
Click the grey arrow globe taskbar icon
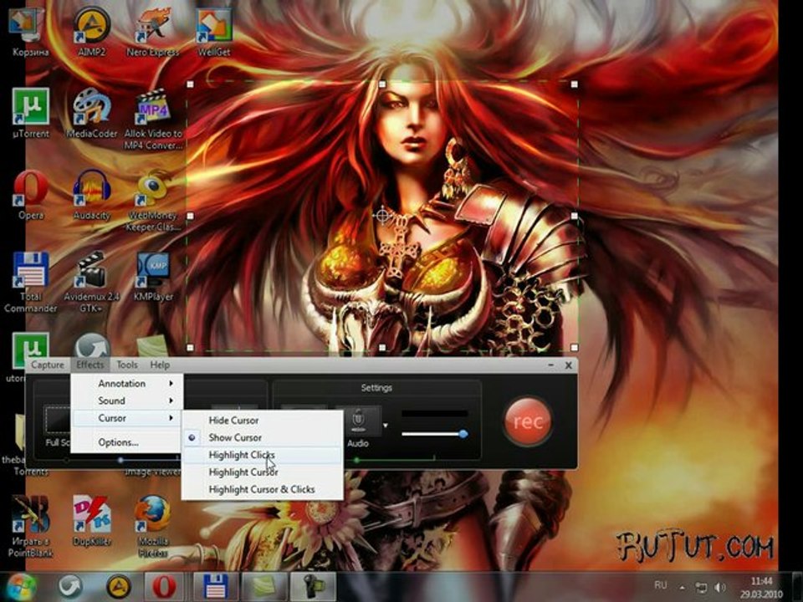coord(70,587)
